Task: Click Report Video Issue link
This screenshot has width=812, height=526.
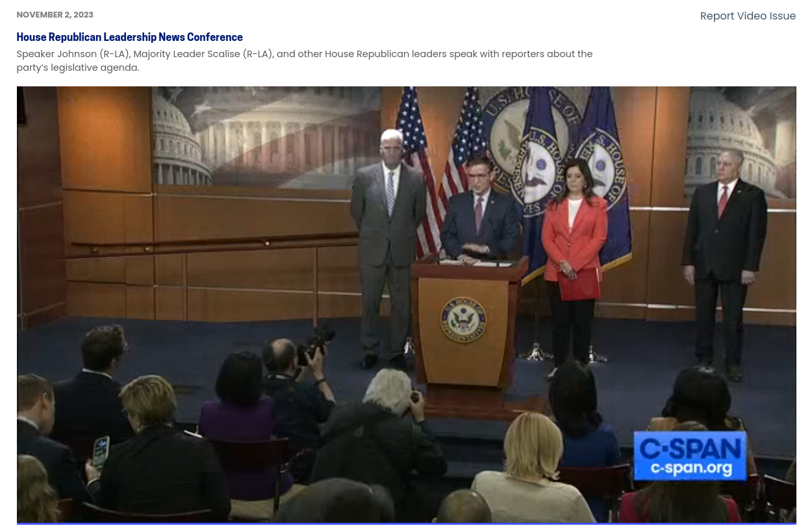Action: click(x=748, y=16)
